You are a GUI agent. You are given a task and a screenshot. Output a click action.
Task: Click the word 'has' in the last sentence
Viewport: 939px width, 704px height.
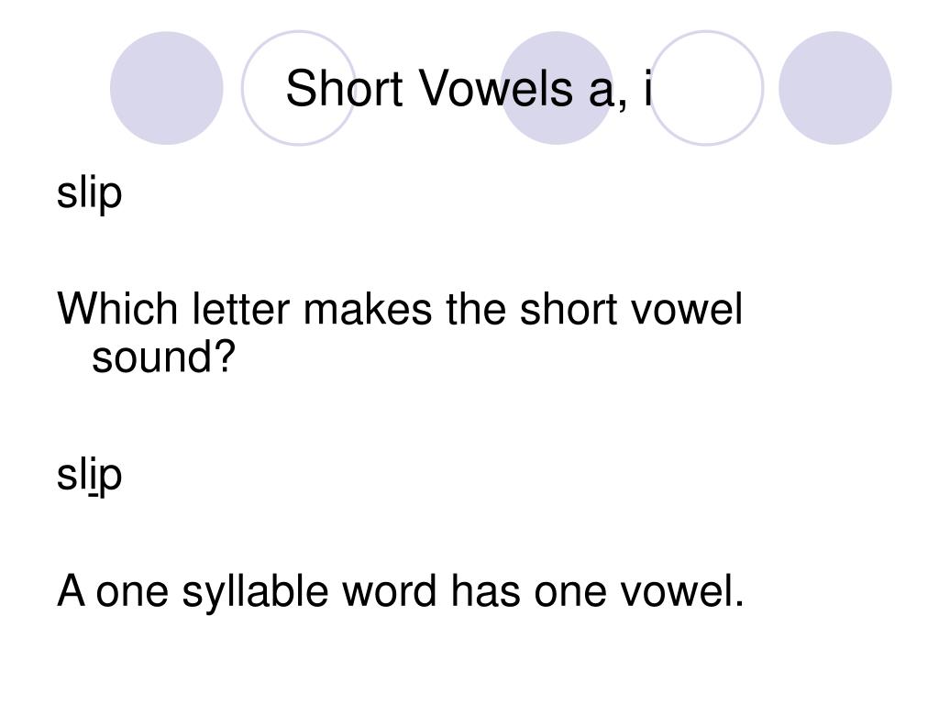pos(486,591)
